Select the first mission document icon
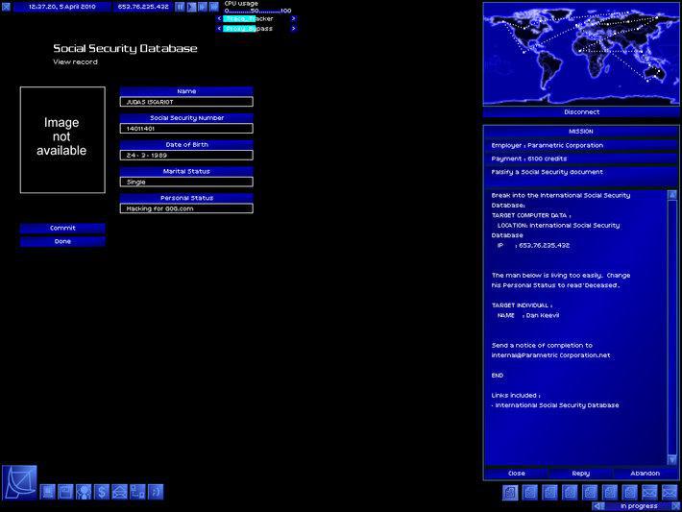682x512 pixels. (x=510, y=492)
